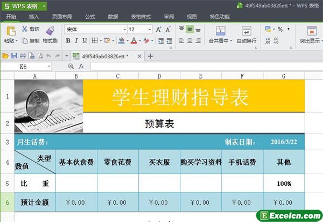
Task: Apply the red font color A
Action: [x=134, y=40]
